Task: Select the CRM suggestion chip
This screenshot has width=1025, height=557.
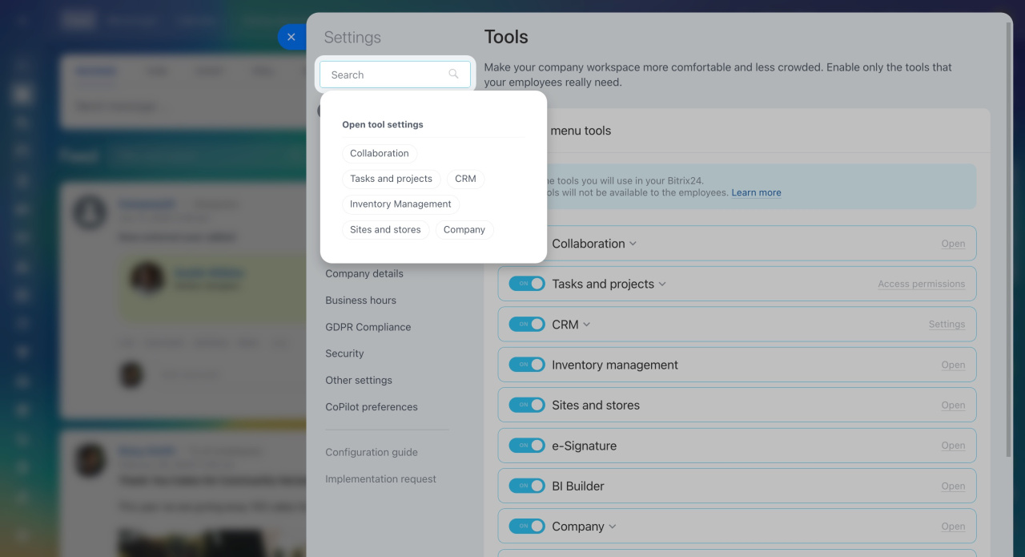Action: click(x=465, y=179)
